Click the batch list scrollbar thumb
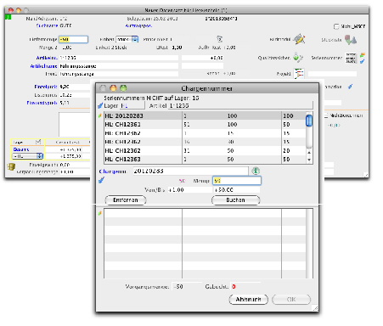The height and width of the screenshot is (326, 383). (309, 121)
